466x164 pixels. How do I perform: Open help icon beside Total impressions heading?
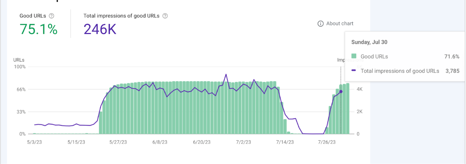tap(165, 16)
